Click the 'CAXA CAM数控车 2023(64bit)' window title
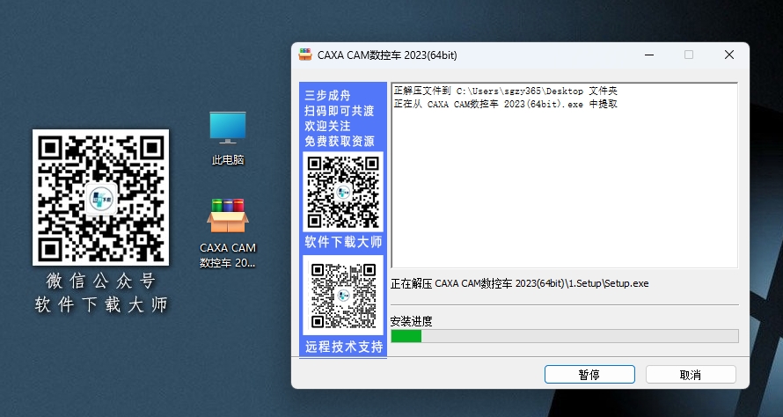Viewport: 783px width, 417px height. (387, 55)
